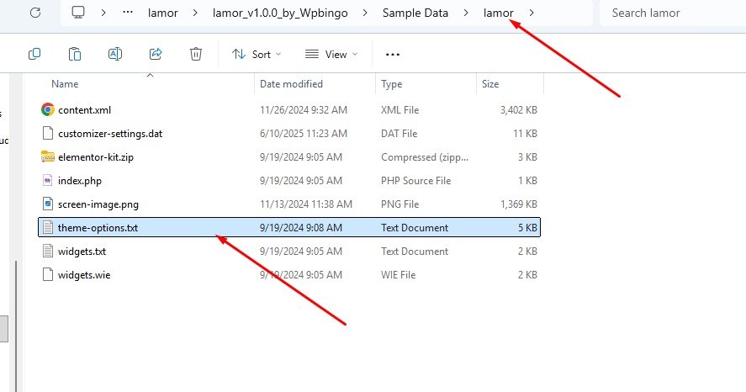Viewport: 746px width, 392px height.
Task: Click the Delete trash can icon
Action: [196, 54]
